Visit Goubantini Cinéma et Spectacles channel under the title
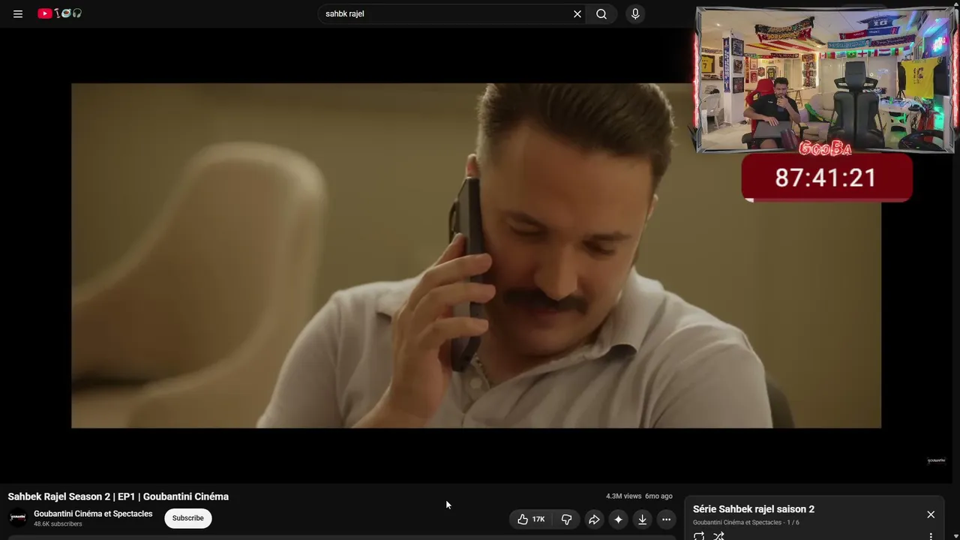960x540 pixels. (93, 514)
